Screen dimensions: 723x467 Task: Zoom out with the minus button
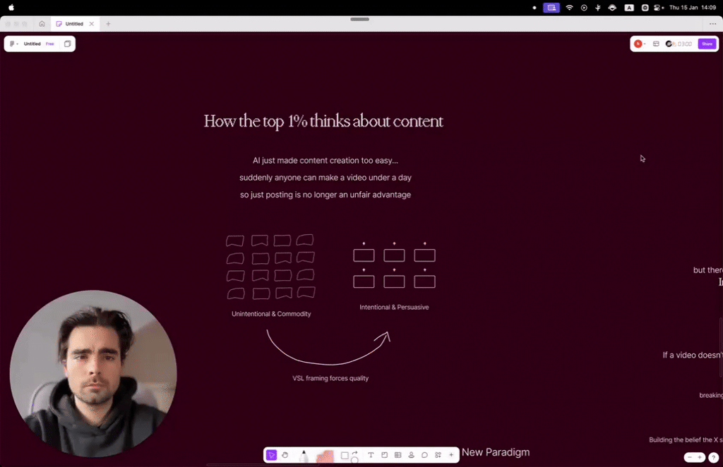coord(690,457)
